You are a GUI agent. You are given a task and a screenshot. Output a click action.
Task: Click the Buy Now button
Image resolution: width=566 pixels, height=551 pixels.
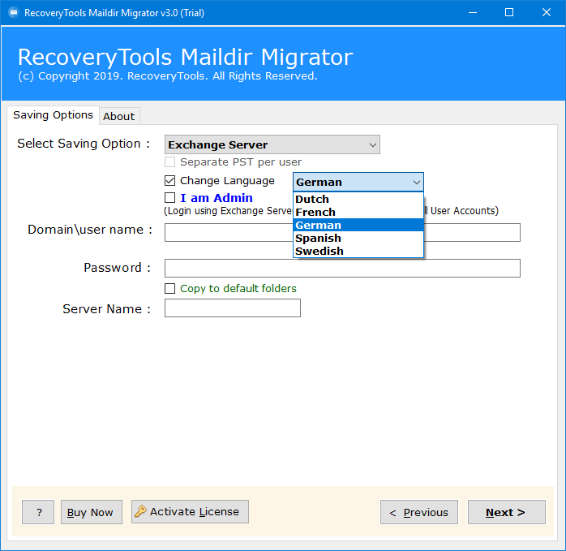pos(92,512)
